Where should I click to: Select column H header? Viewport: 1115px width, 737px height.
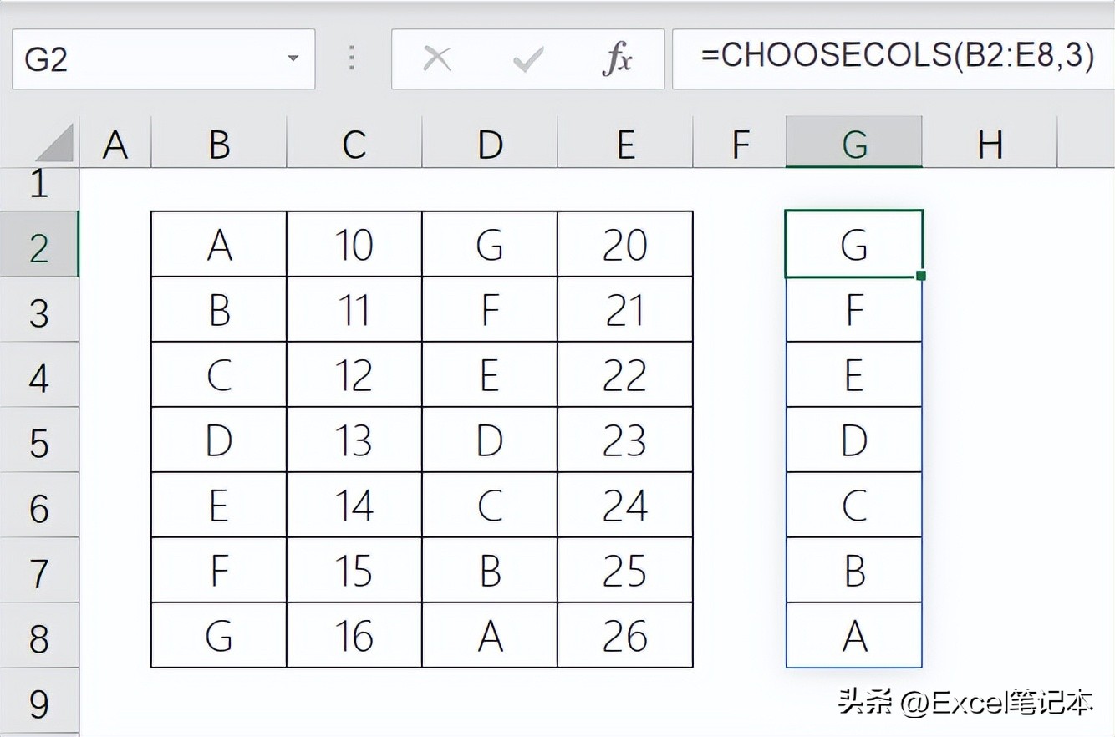point(990,145)
